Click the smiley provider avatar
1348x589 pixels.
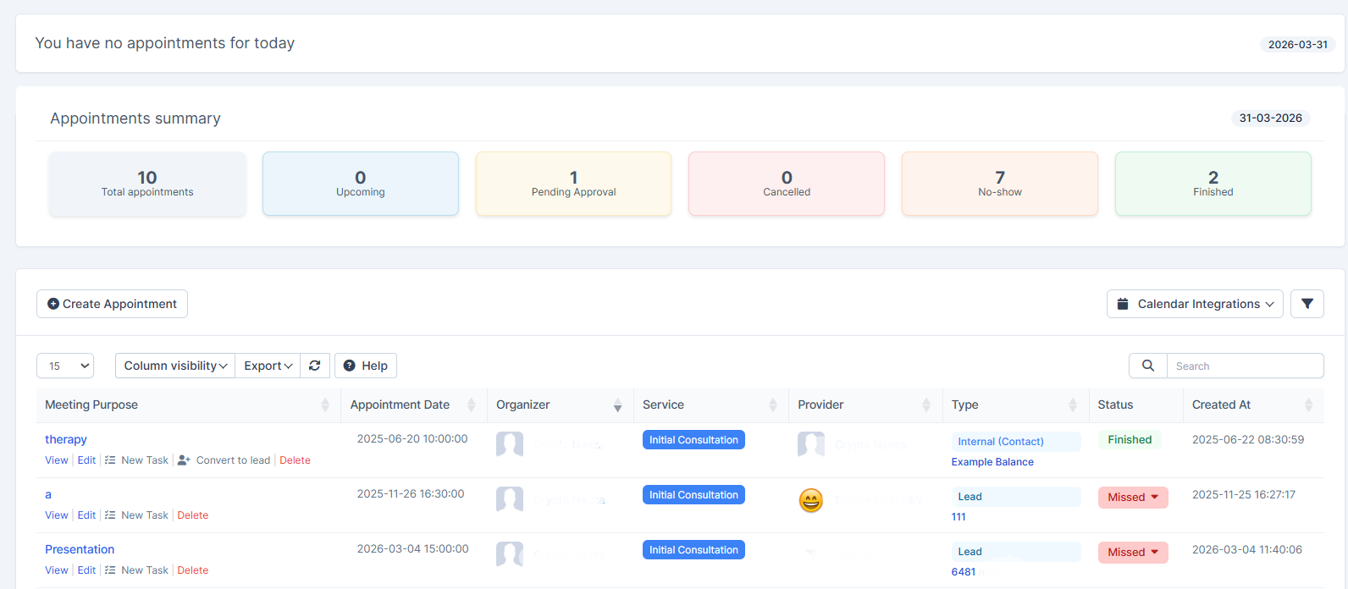pyautogui.click(x=810, y=500)
